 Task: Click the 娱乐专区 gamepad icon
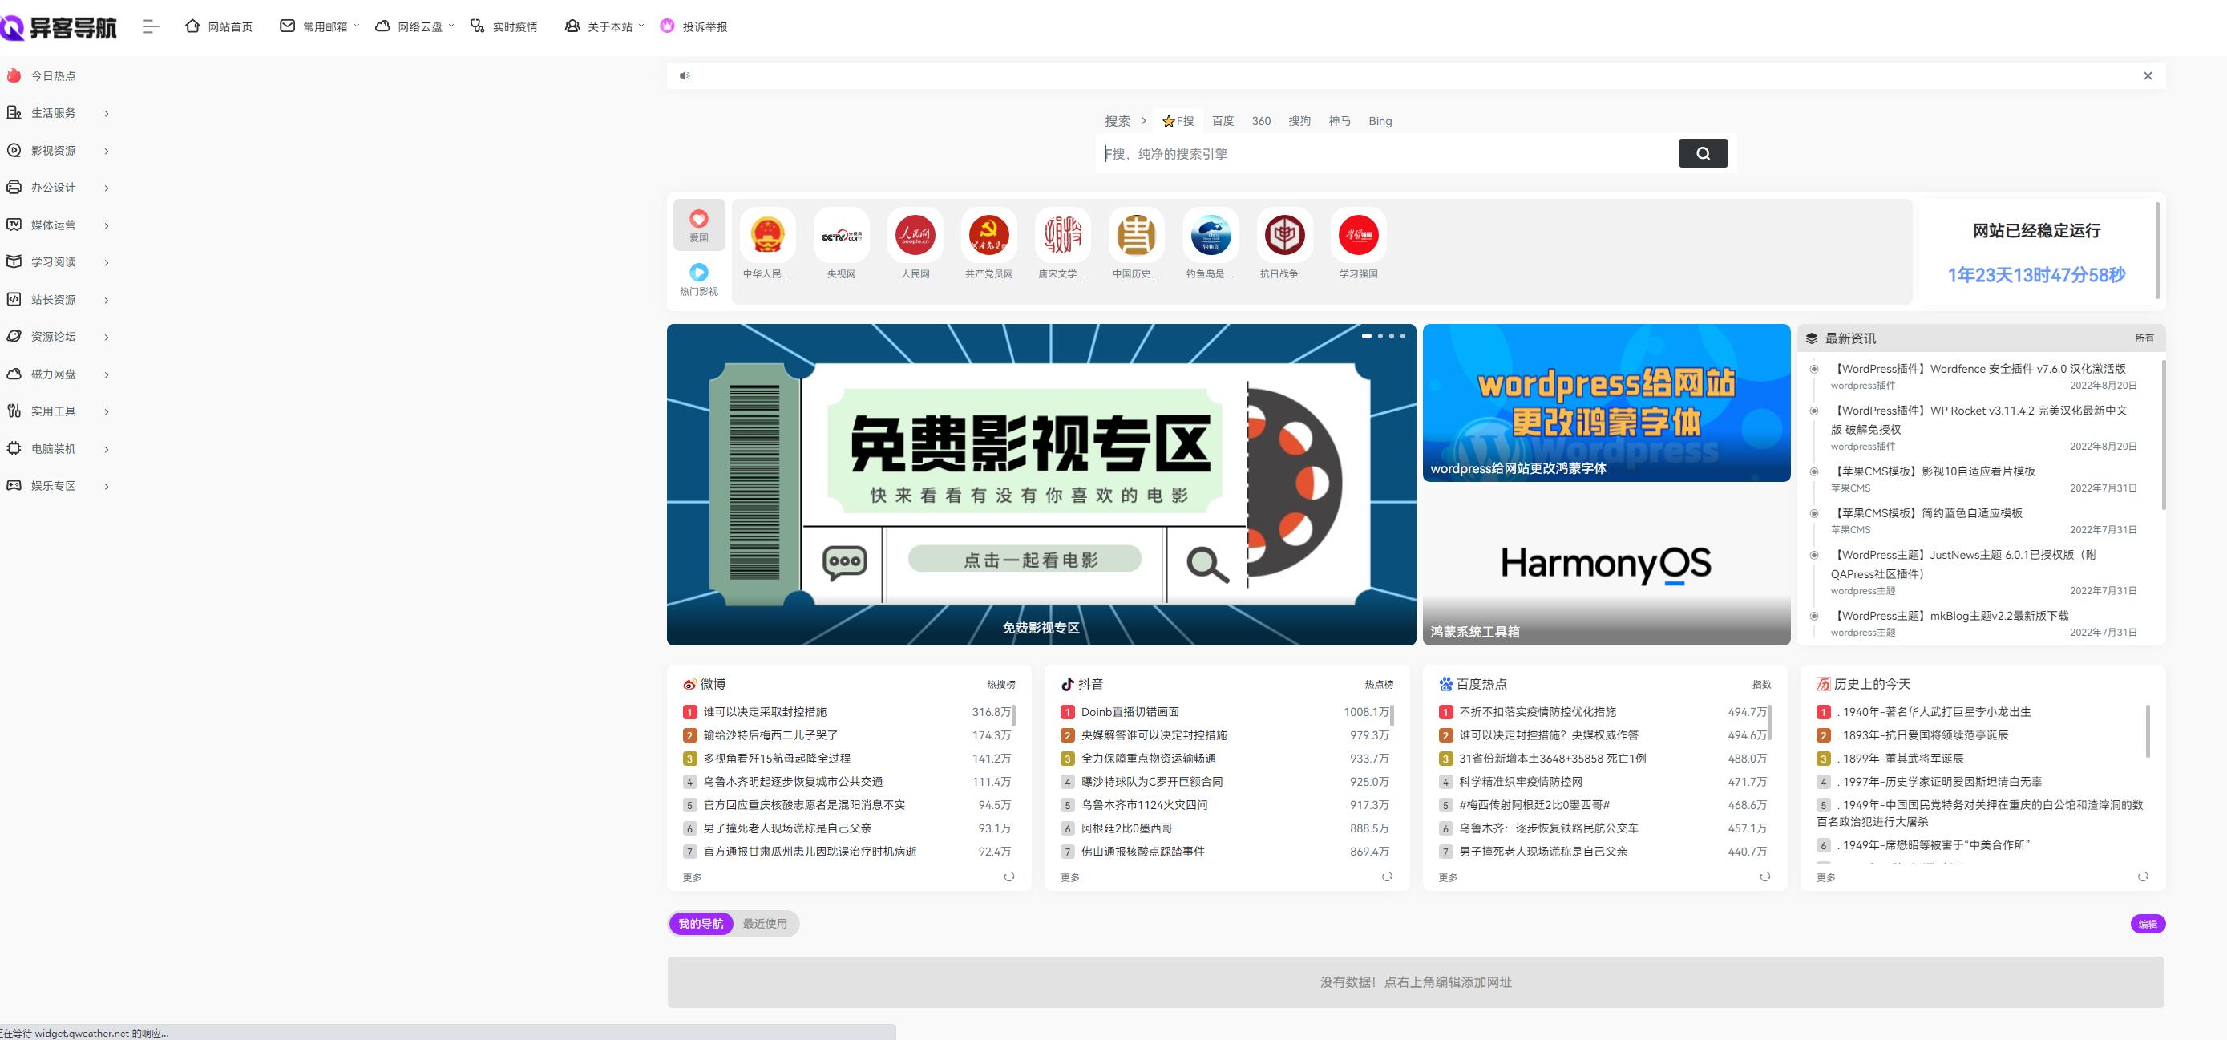[x=14, y=486]
